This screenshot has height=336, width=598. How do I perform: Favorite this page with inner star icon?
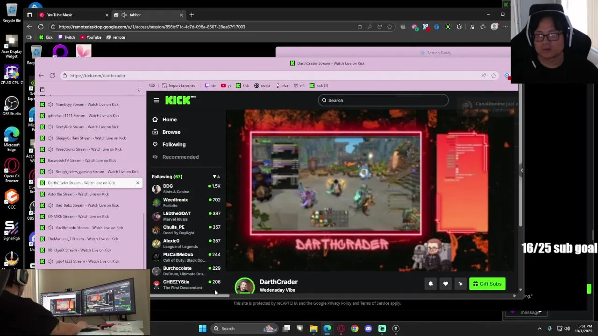[493, 76]
